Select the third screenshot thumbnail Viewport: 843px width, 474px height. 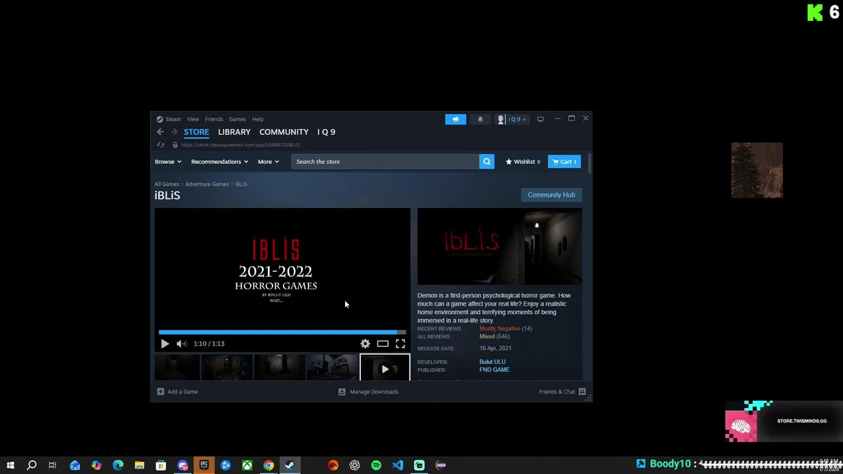click(279, 367)
